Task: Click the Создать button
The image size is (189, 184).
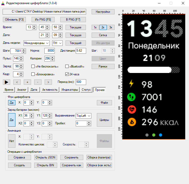Action: tap(19, 165)
